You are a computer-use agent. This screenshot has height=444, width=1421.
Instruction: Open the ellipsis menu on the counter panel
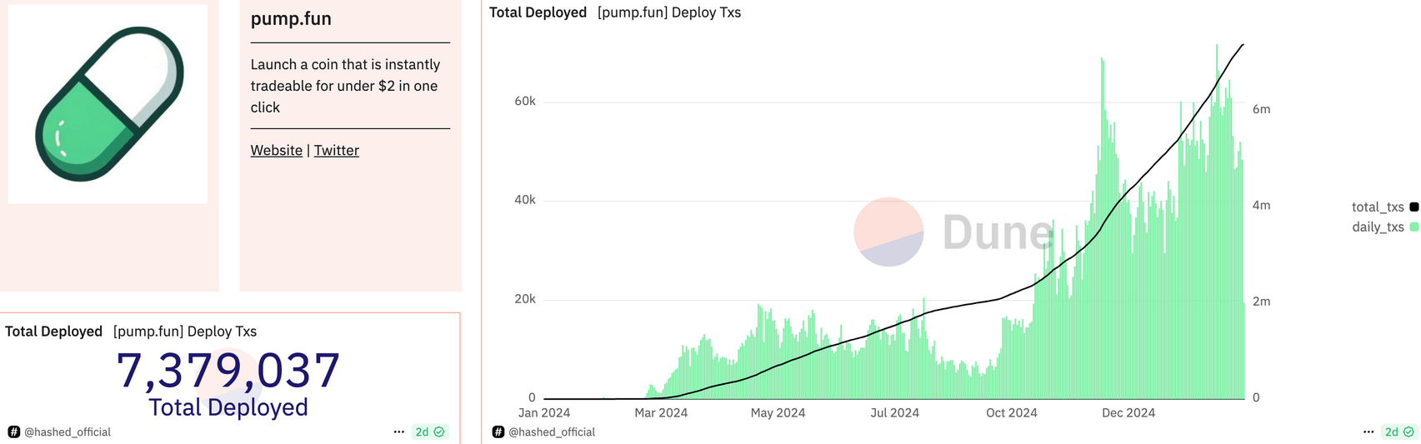click(399, 432)
